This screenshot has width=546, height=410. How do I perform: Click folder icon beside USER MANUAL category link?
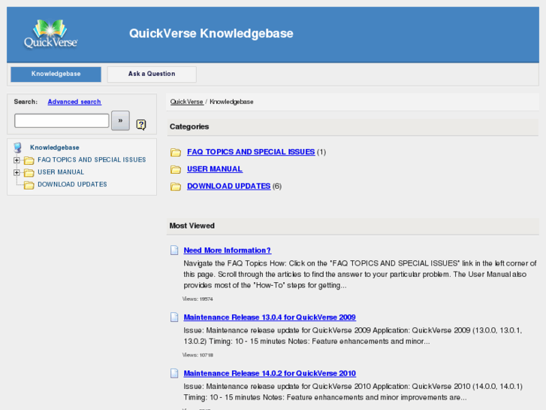(176, 169)
